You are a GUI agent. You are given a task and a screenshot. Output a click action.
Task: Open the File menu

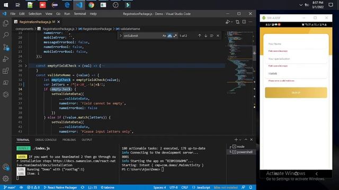(13, 14)
